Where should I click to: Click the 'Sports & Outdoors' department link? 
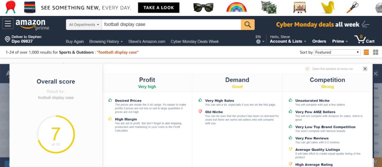click(76, 52)
